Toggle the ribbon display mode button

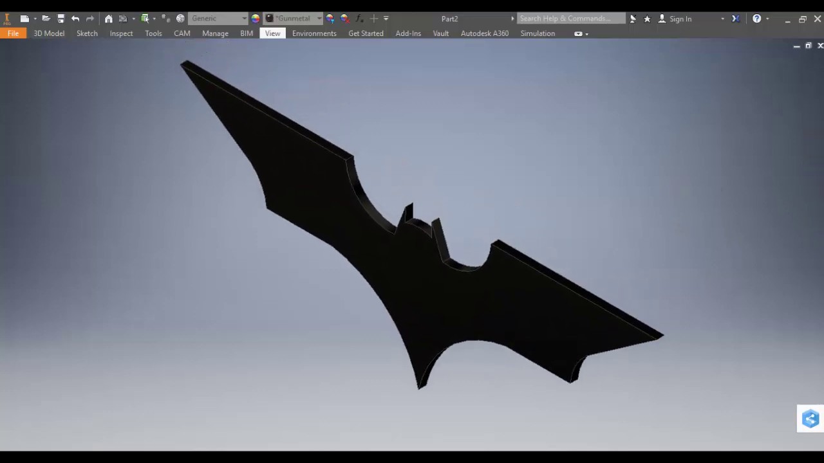coord(578,34)
